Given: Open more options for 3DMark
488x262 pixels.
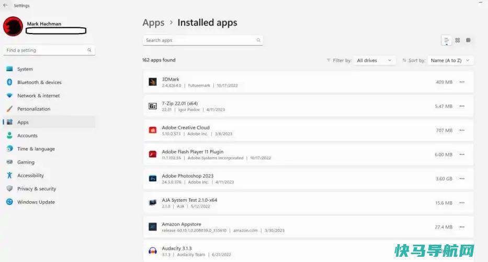Looking at the screenshot, I should [462, 82].
